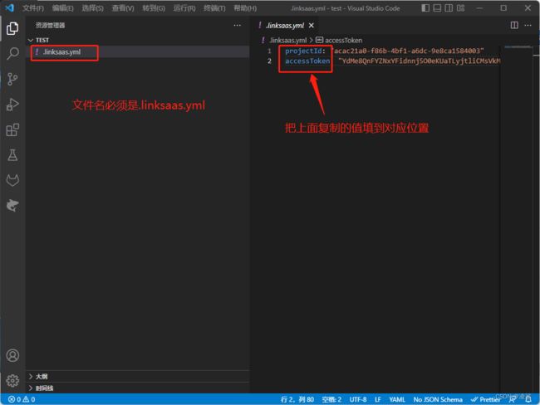Open problems from errors and warnings indicator
The height and width of the screenshot is (405, 540).
[x=22, y=399]
